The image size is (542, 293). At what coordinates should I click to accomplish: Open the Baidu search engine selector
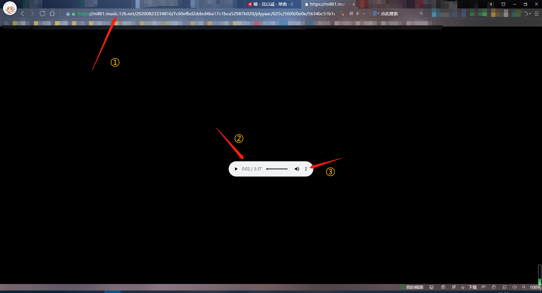pos(376,14)
